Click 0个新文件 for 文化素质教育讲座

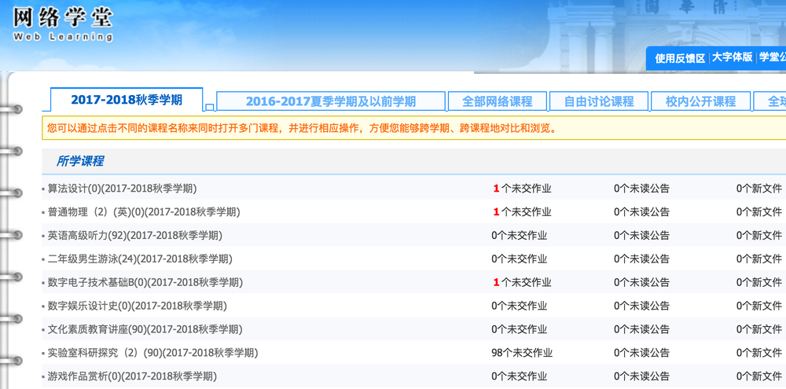pyautogui.click(x=759, y=329)
